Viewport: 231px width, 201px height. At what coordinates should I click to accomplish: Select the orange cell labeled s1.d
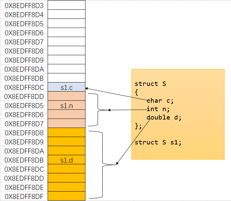[66, 160]
